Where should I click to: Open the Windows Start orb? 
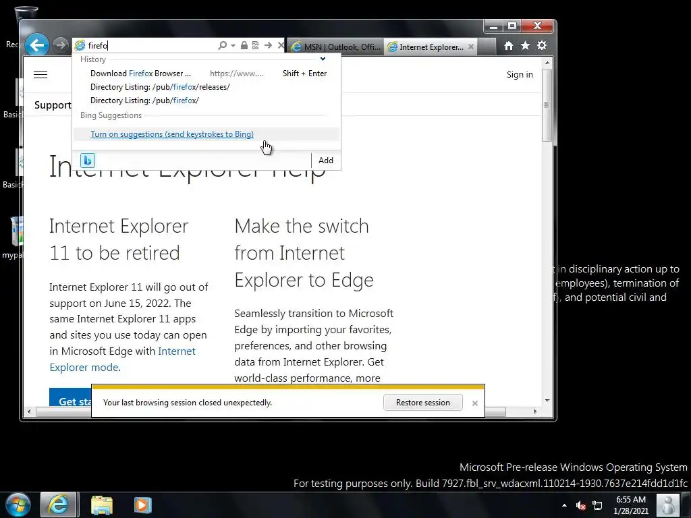(x=18, y=505)
